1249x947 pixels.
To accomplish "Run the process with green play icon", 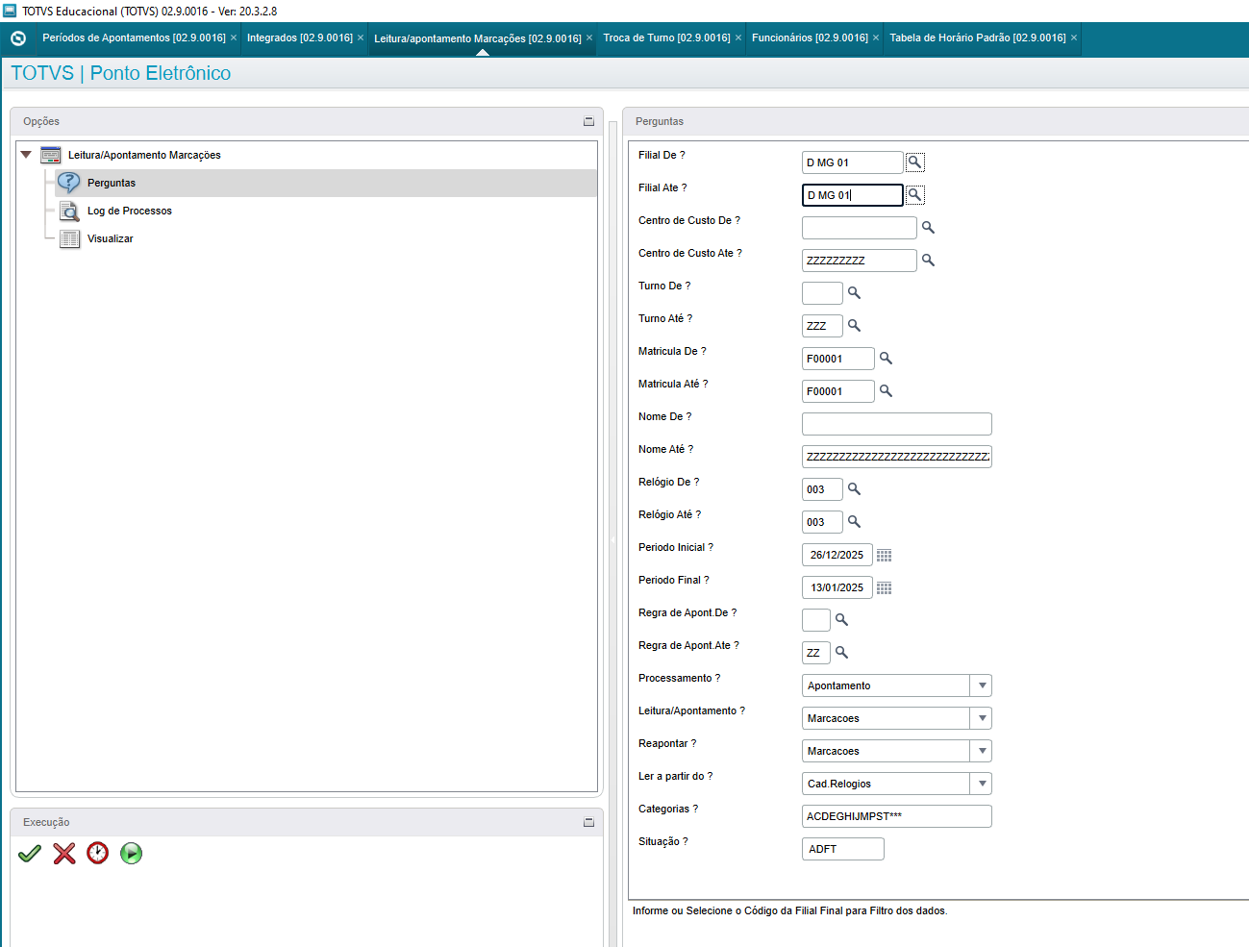I will [x=132, y=854].
